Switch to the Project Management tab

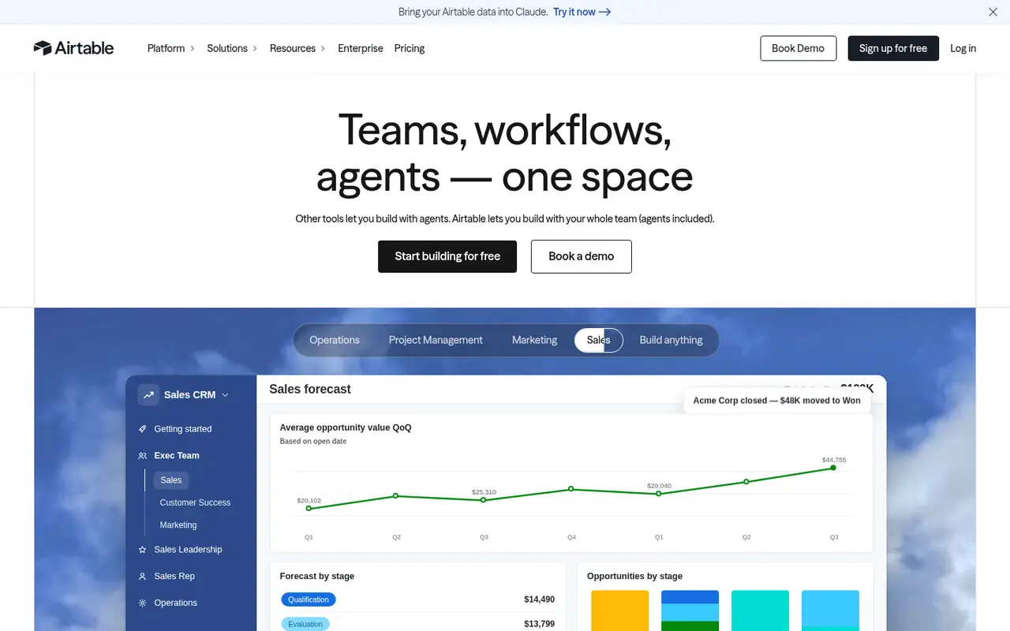[436, 340]
